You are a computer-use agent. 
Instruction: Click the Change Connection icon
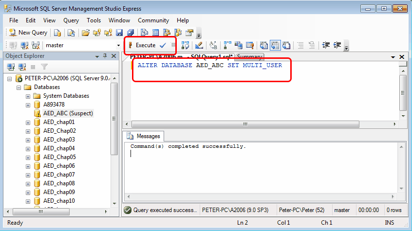click(x=36, y=45)
